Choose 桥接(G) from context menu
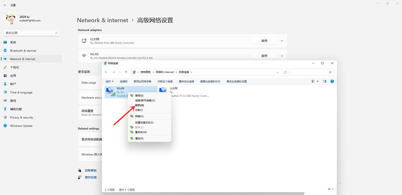This screenshot has width=402, height=195. [x=150, y=116]
